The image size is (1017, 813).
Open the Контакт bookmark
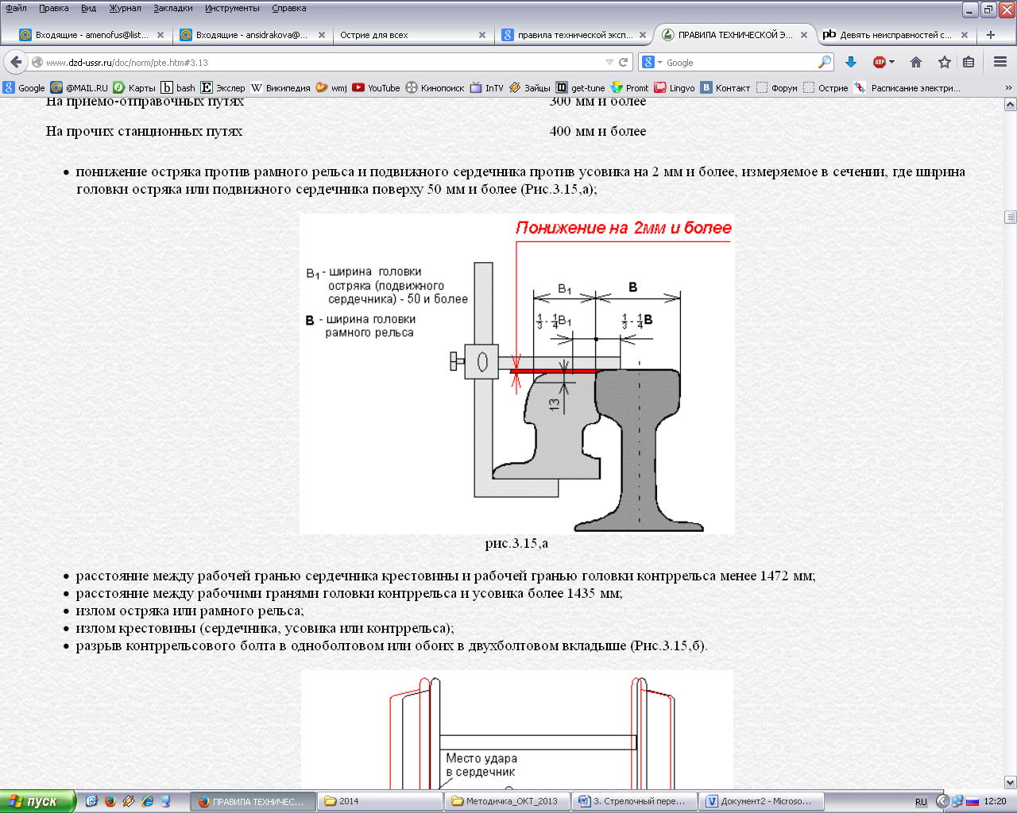coord(725,88)
